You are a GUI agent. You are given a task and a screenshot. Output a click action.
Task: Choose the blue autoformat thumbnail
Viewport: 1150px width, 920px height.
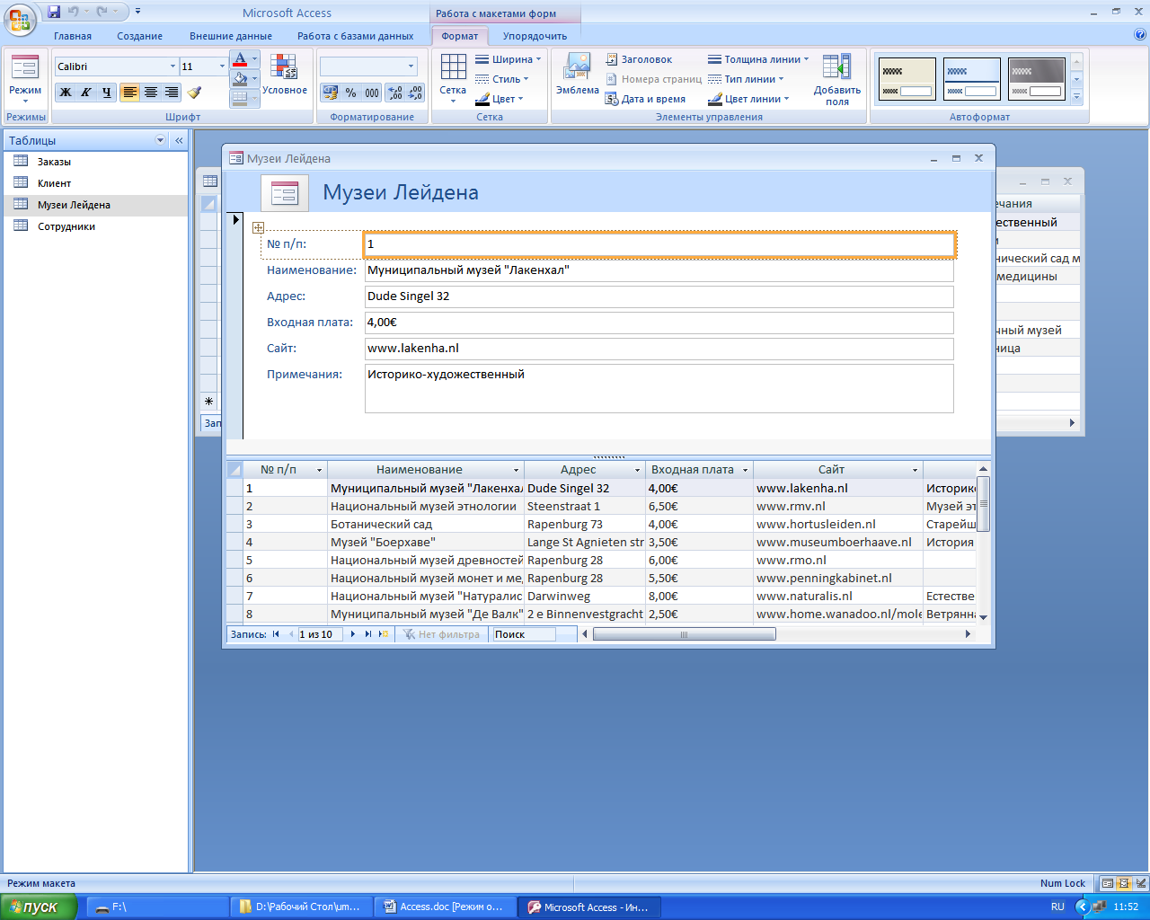[x=972, y=79]
